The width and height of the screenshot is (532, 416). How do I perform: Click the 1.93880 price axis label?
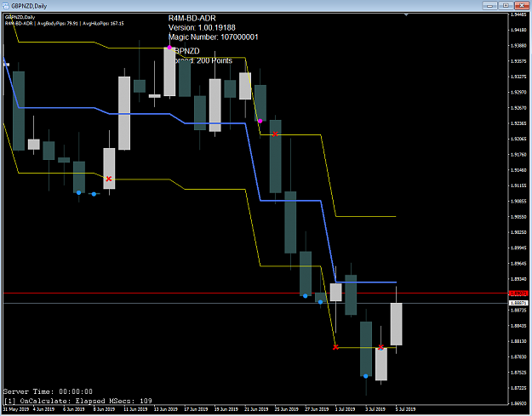point(519,46)
